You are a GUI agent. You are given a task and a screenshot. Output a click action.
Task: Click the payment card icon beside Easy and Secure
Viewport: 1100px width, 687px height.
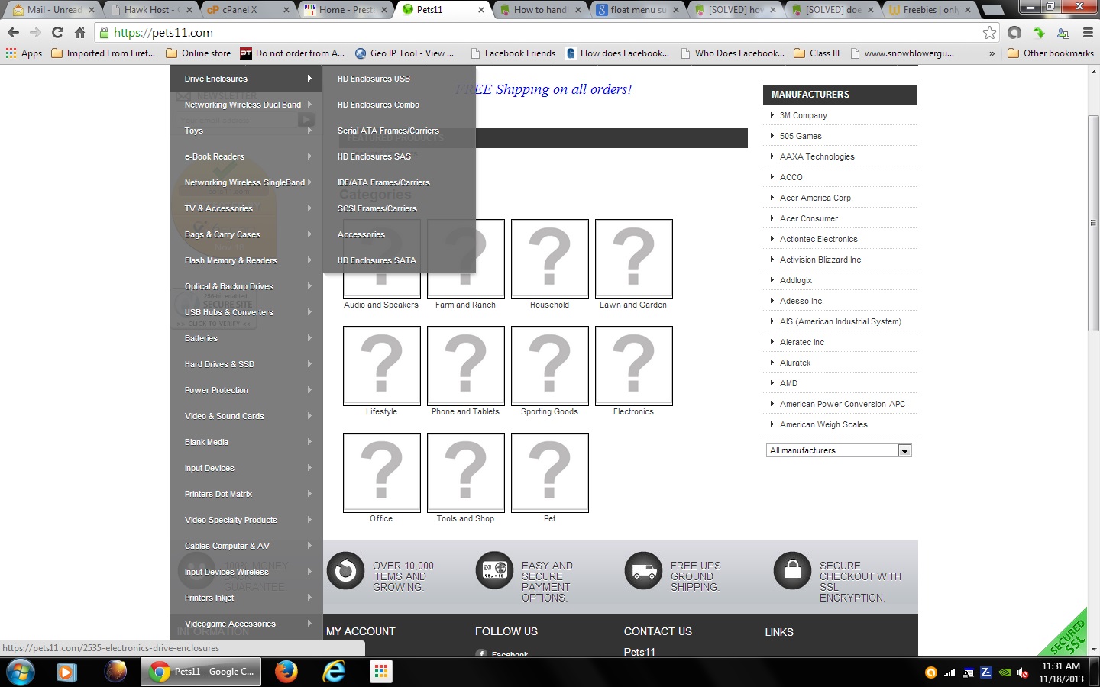tap(495, 570)
